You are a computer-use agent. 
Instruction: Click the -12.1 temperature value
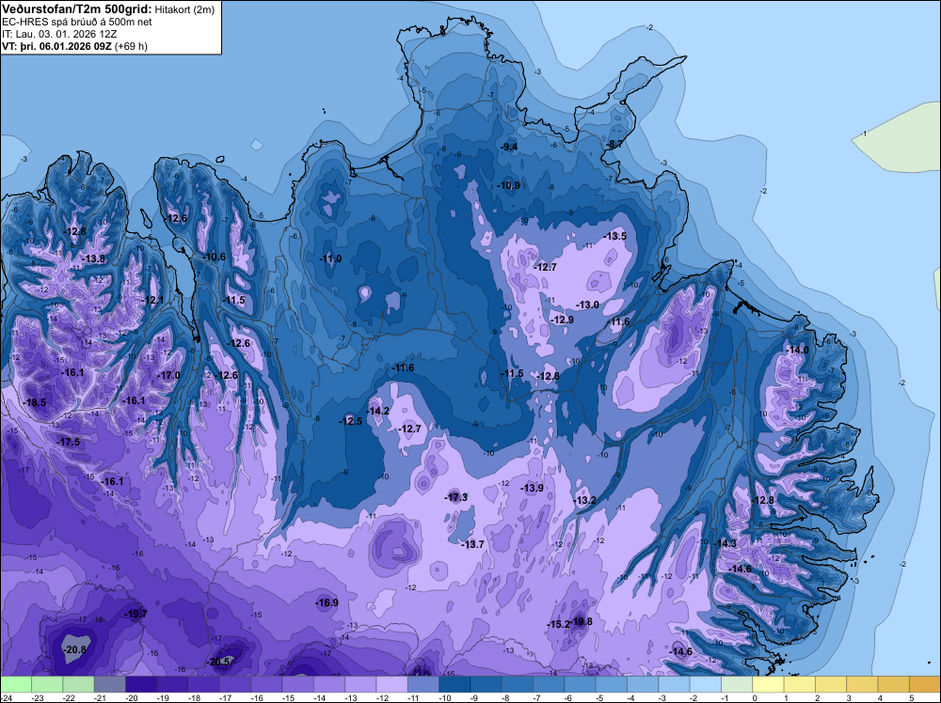click(153, 300)
